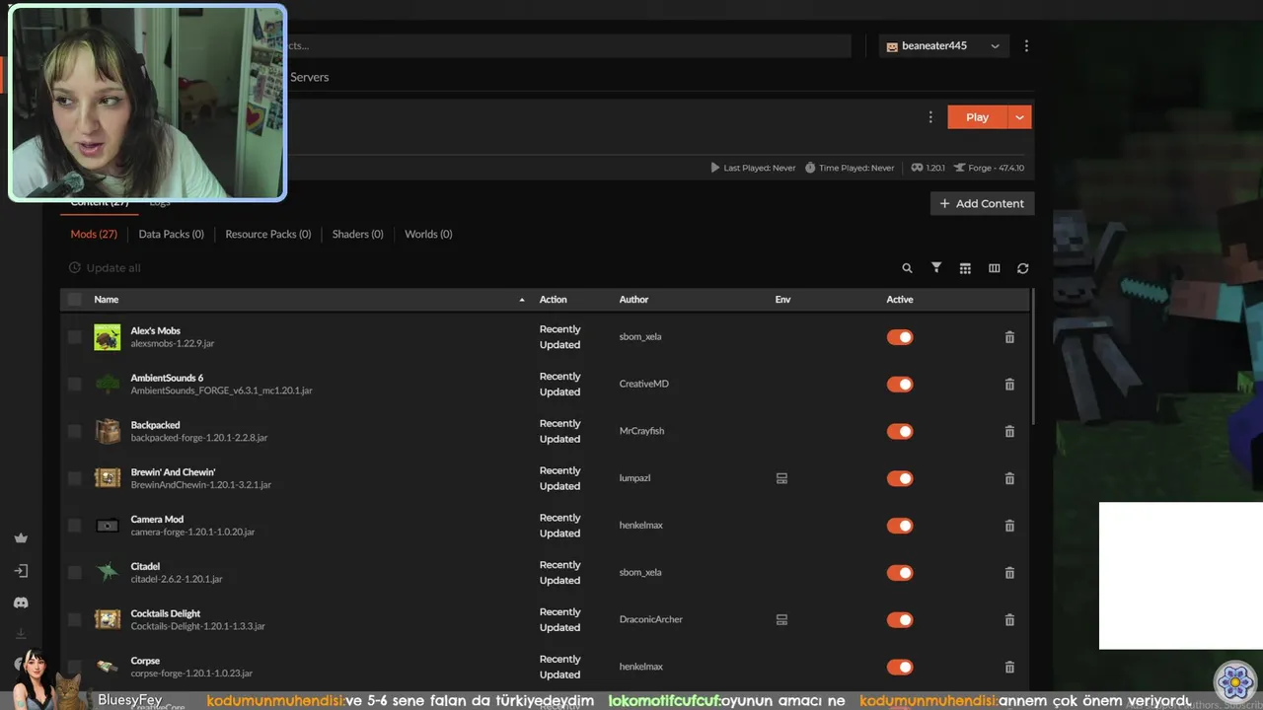Click the orange Play button
1263x710 pixels.
(x=977, y=117)
